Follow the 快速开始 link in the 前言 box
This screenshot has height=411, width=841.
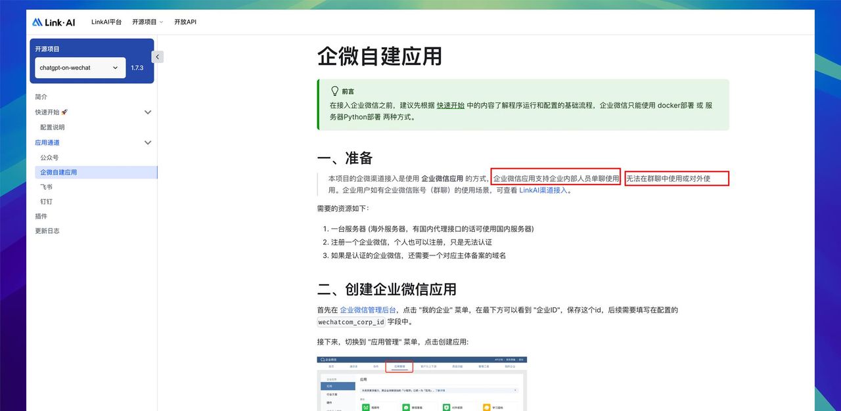[451, 105]
